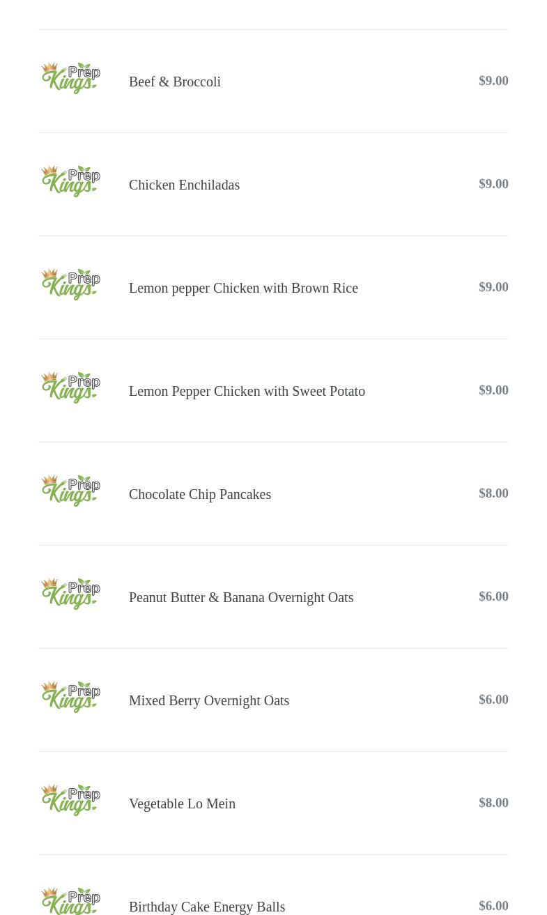This screenshot has height=915, width=547.
Task: Select Lemon Pepper Chicken with Sweet Potato
Action: (247, 391)
